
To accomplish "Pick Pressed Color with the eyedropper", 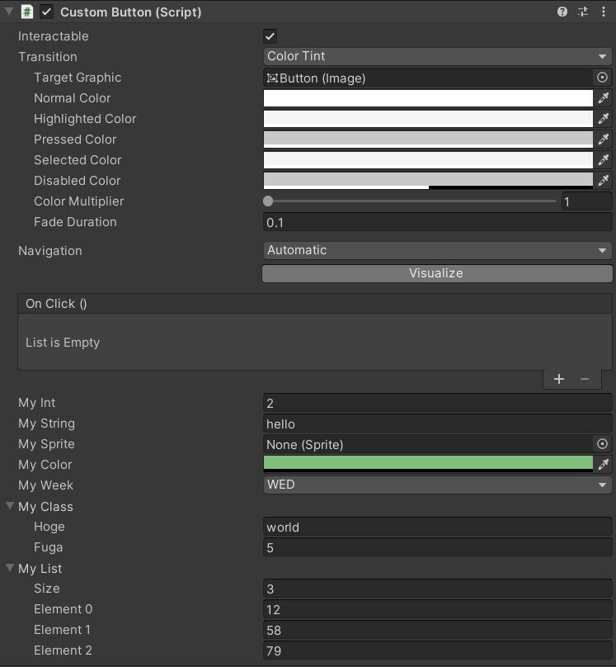I will tap(604, 140).
